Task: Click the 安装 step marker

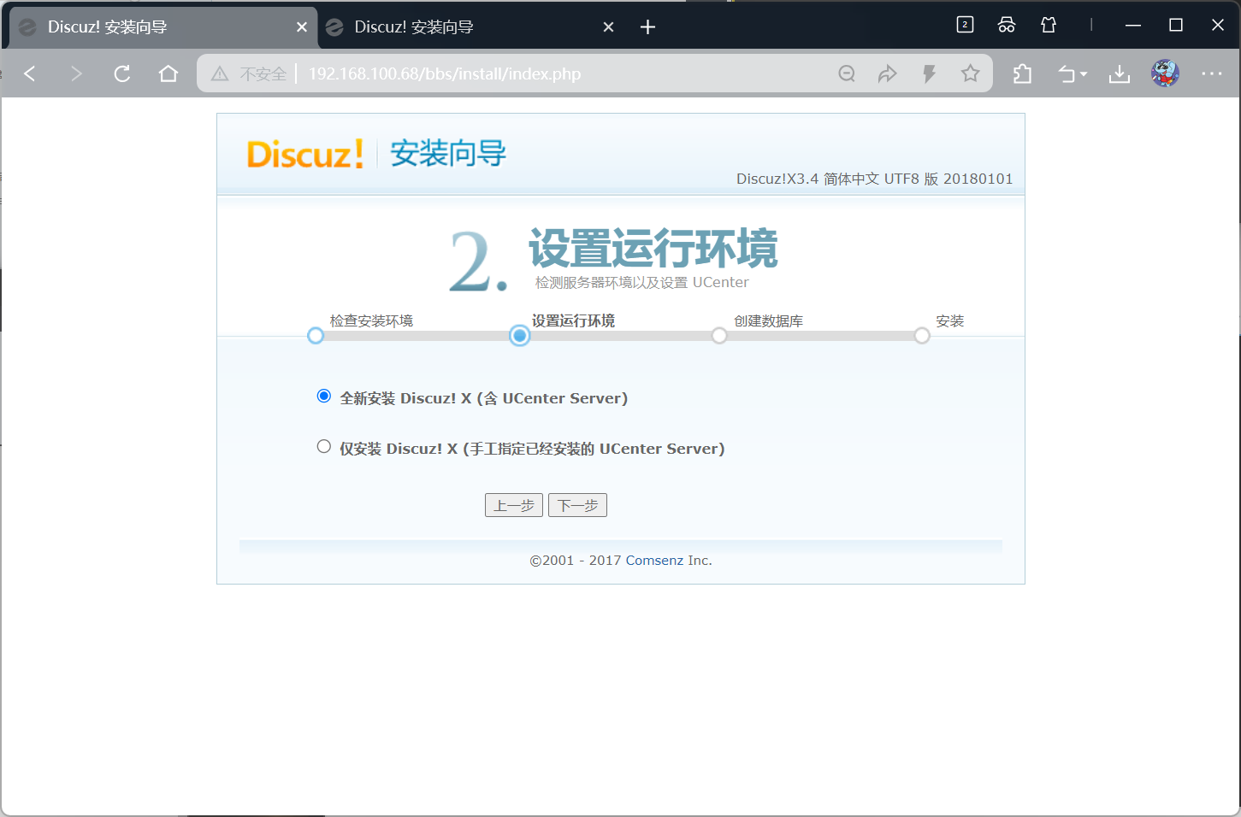Action: click(922, 336)
